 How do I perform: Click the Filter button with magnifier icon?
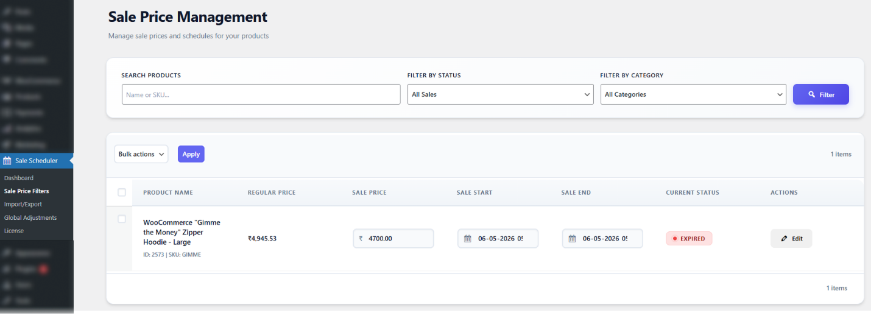[820, 94]
